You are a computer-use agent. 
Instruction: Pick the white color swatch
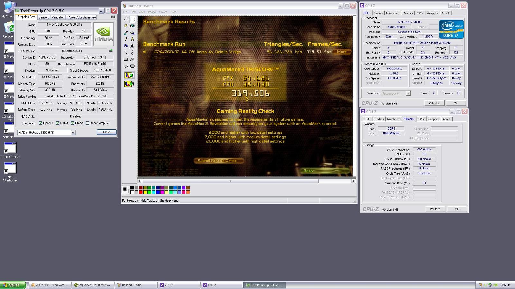click(132, 192)
